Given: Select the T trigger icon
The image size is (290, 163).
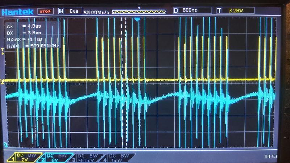Looking at the screenshot, I should 219,11.
